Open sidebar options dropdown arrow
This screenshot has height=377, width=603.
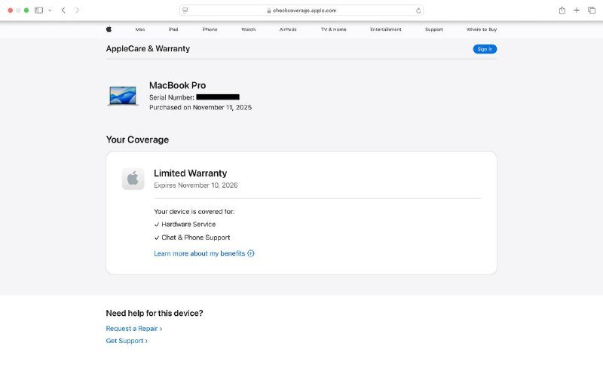[x=50, y=11]
